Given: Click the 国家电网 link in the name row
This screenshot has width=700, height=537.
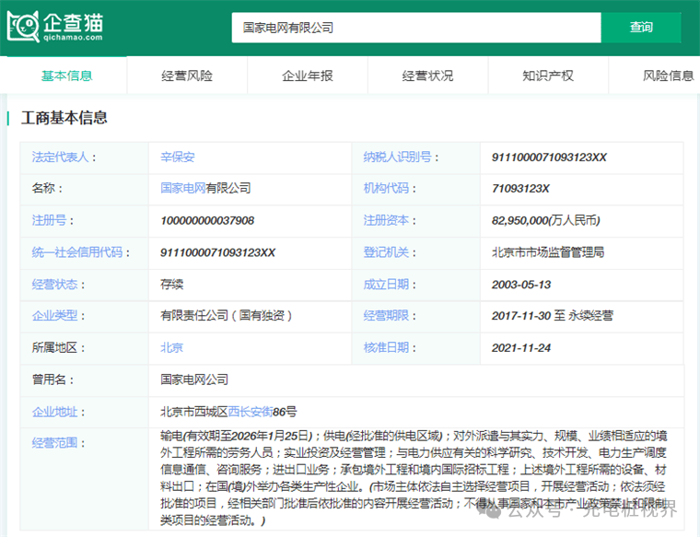Looking at the screenshot, I should [x=182, y=189].
